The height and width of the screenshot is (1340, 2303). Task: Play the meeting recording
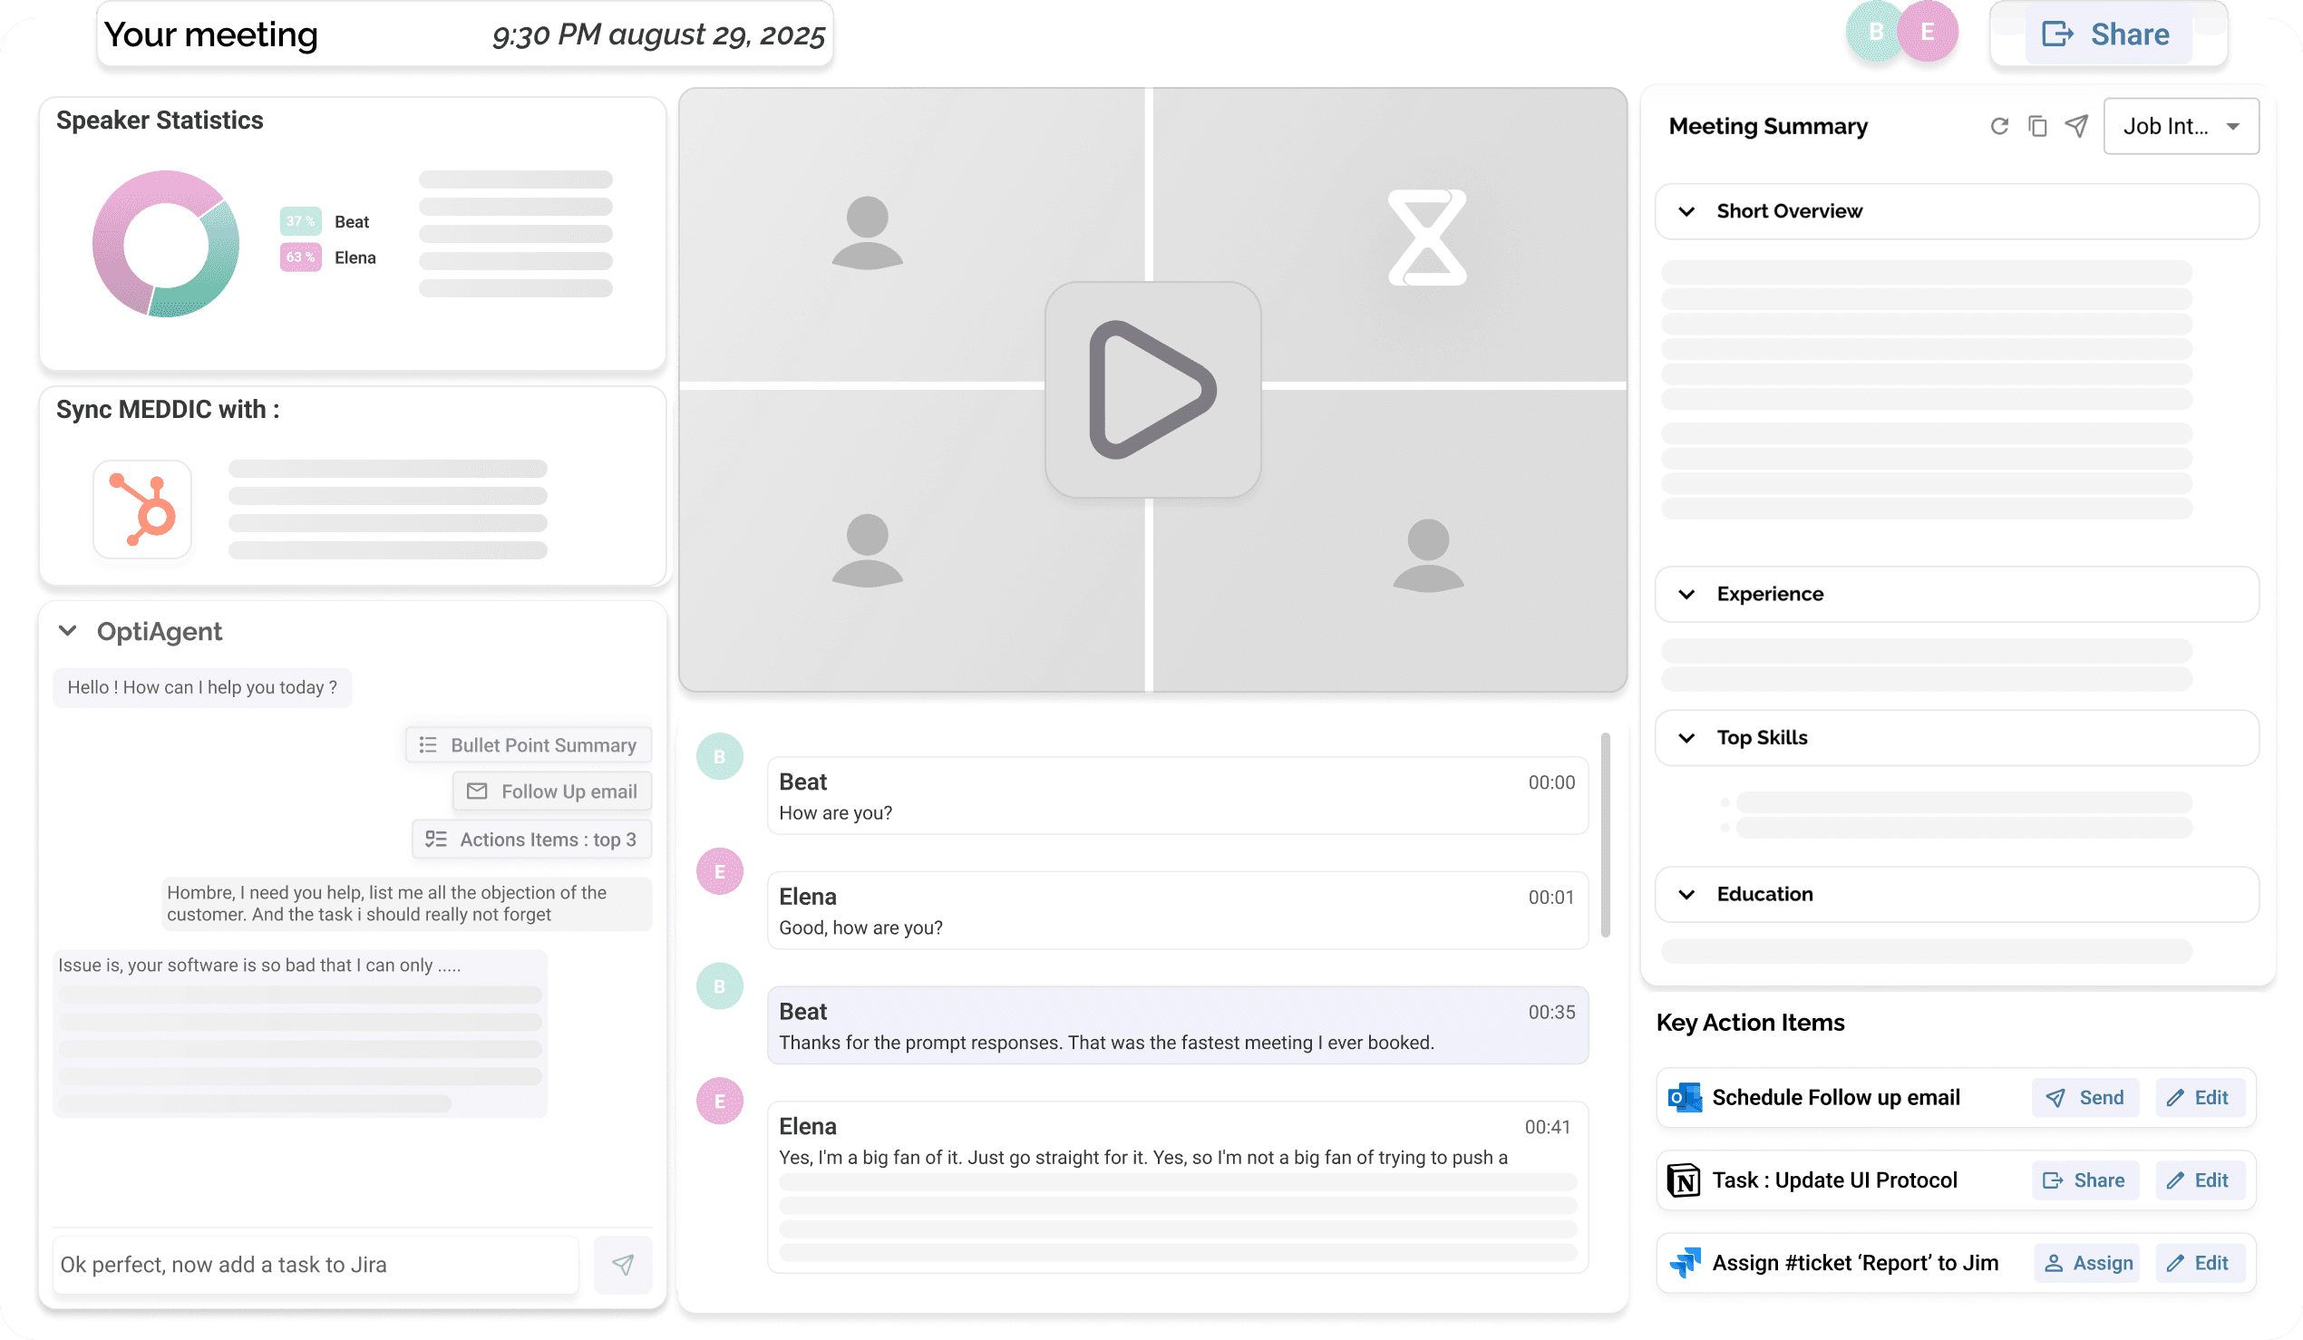click(1152, 389)
